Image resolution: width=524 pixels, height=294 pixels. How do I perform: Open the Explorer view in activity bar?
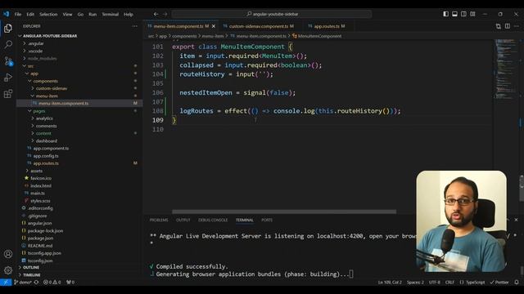point(8,29)
